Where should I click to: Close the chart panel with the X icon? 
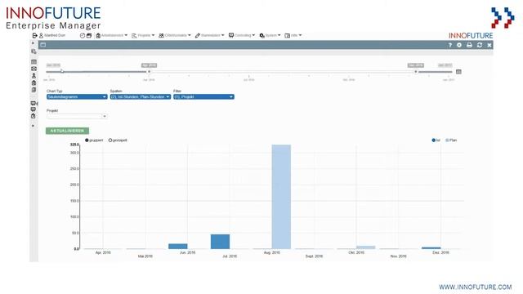(x=489, y=45)
